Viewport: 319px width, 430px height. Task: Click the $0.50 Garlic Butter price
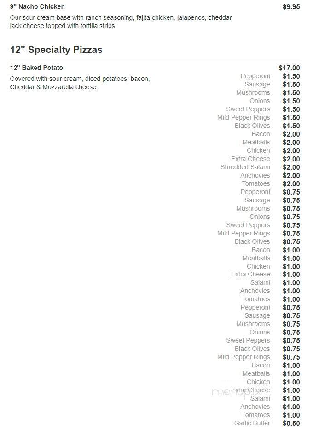point(291,424)
